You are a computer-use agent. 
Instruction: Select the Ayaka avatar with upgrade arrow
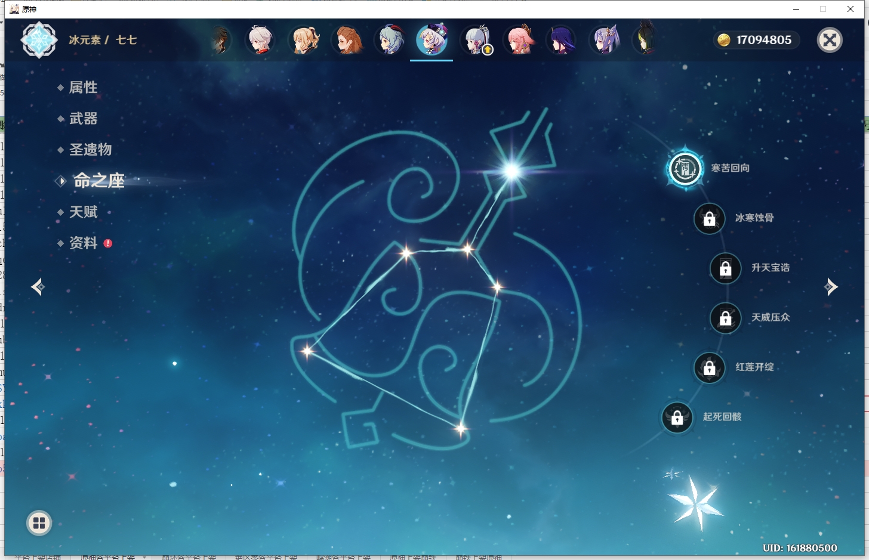(476, 40)
